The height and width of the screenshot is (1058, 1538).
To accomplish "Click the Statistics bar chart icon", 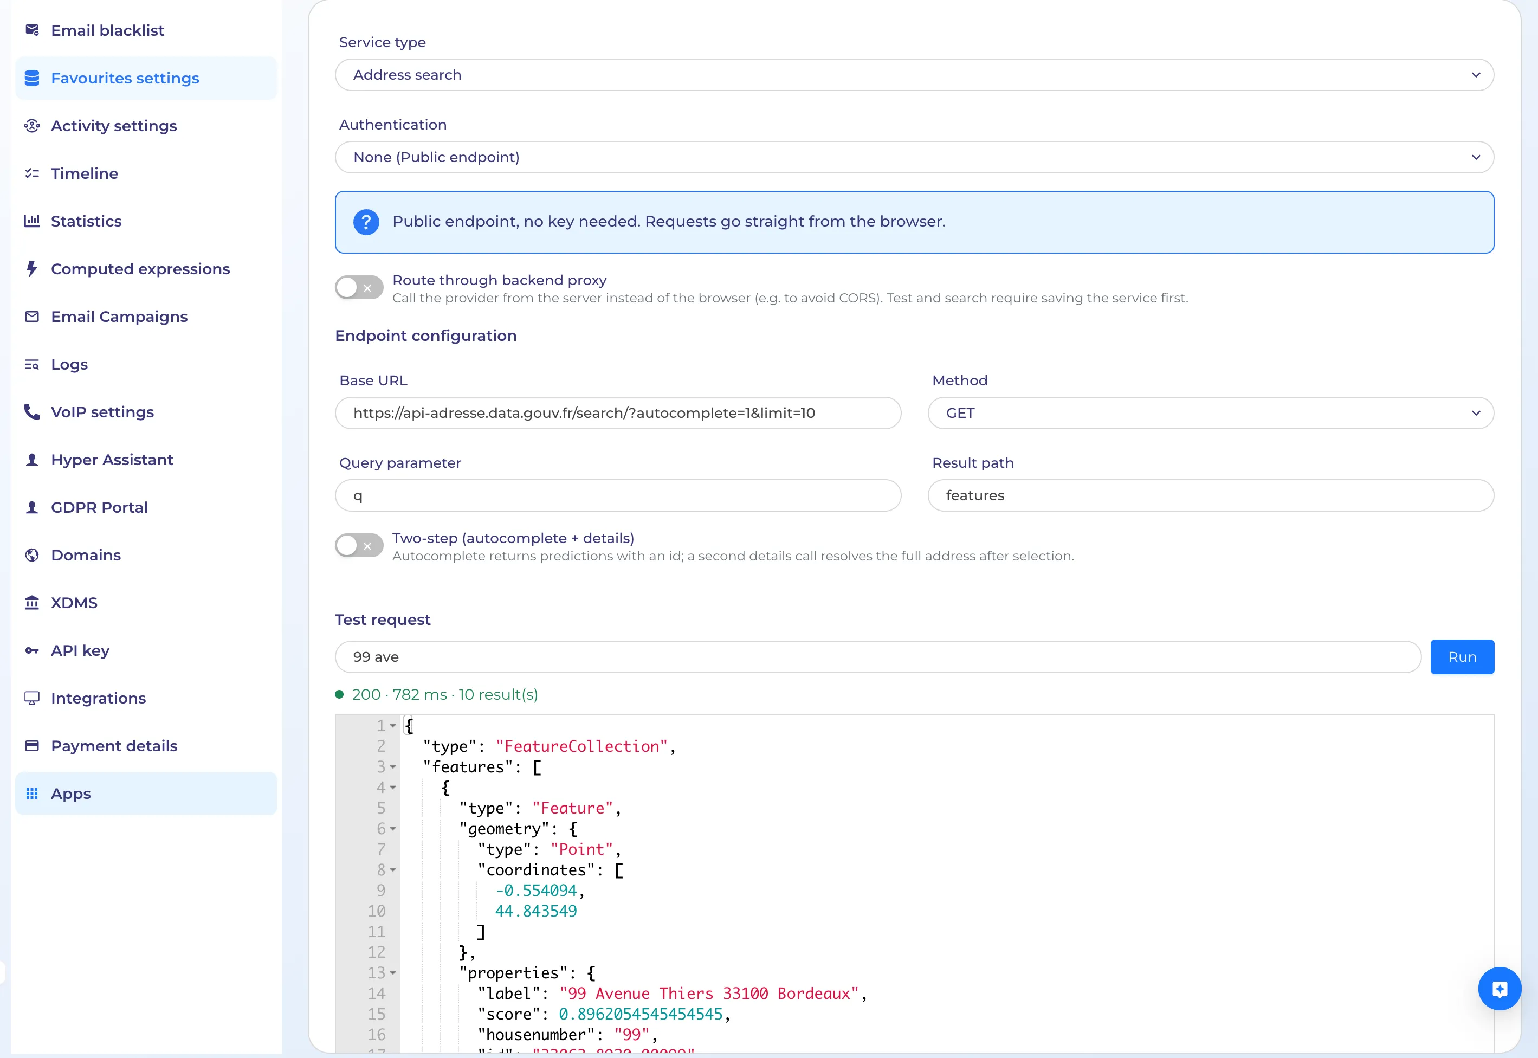I will tap(32, 221).
